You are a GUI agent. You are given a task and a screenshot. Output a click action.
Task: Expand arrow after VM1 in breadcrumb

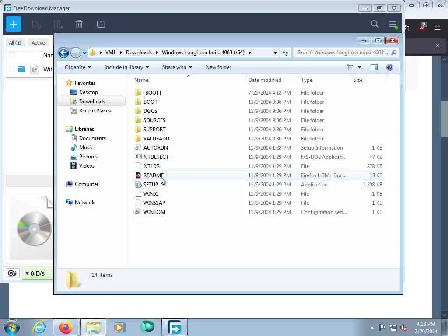[x=121, y=52]
